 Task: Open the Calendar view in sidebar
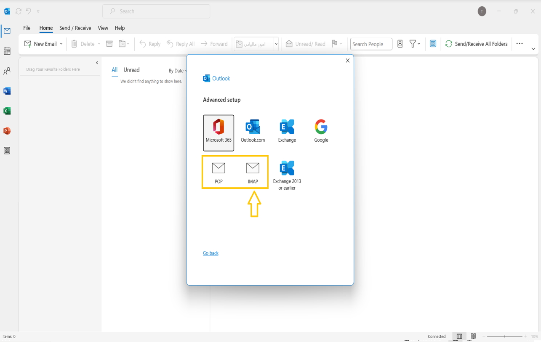7,51
